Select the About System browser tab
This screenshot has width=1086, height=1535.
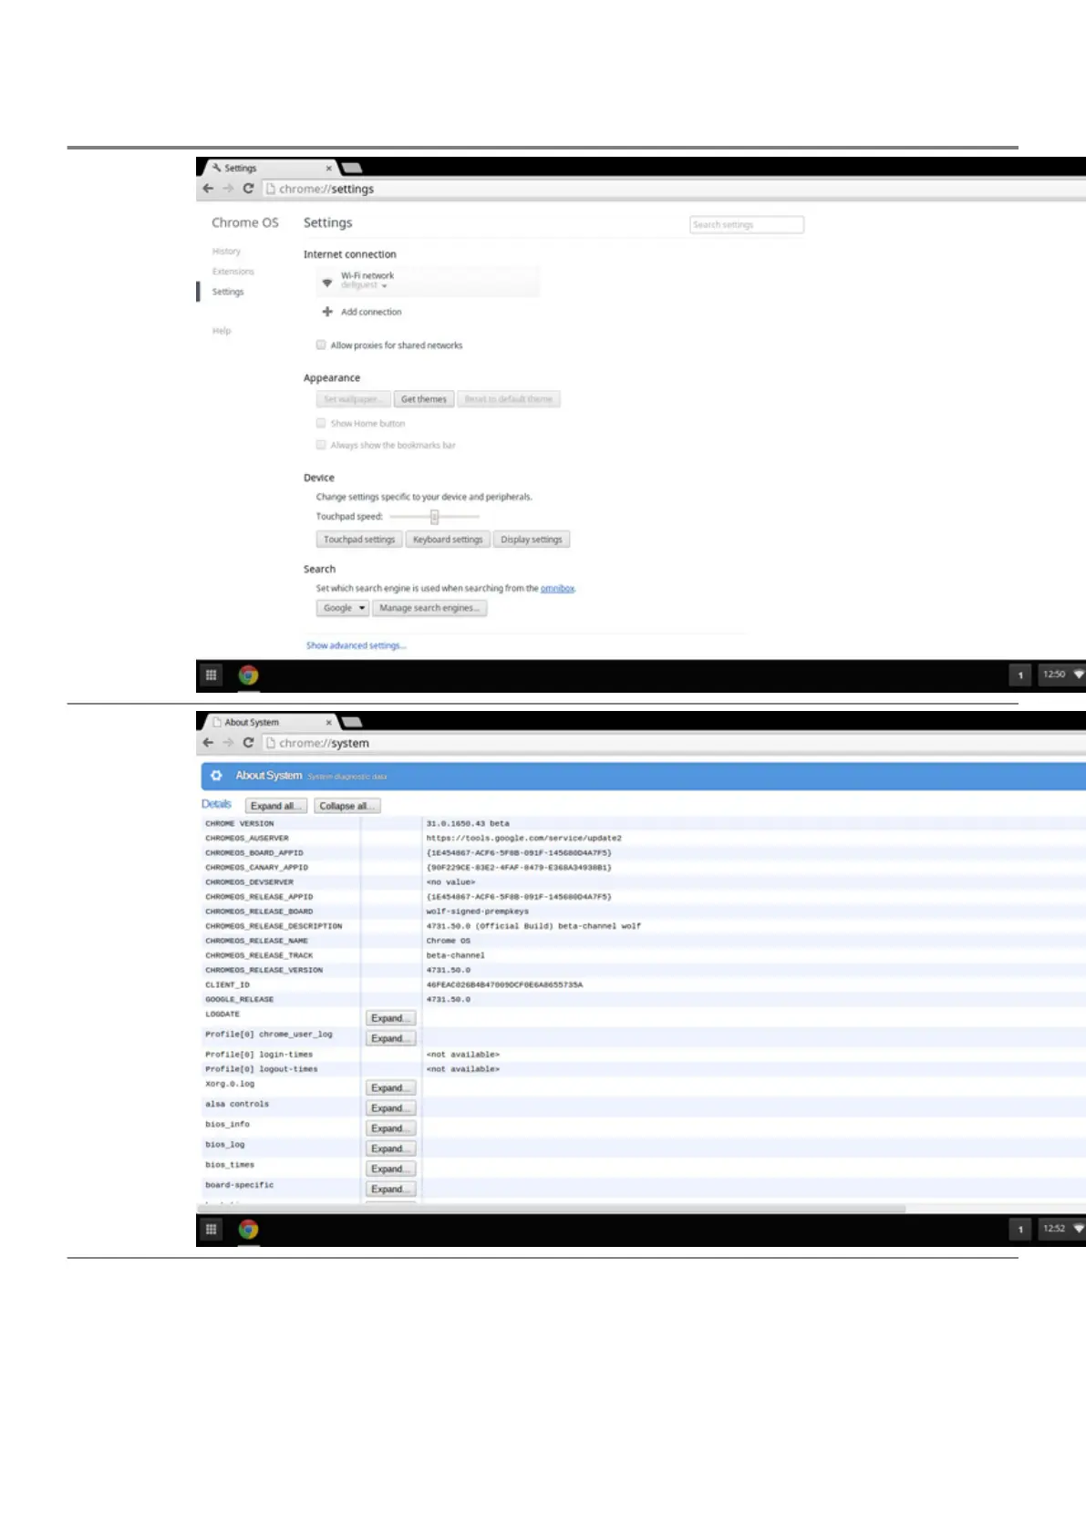point(270,723)
